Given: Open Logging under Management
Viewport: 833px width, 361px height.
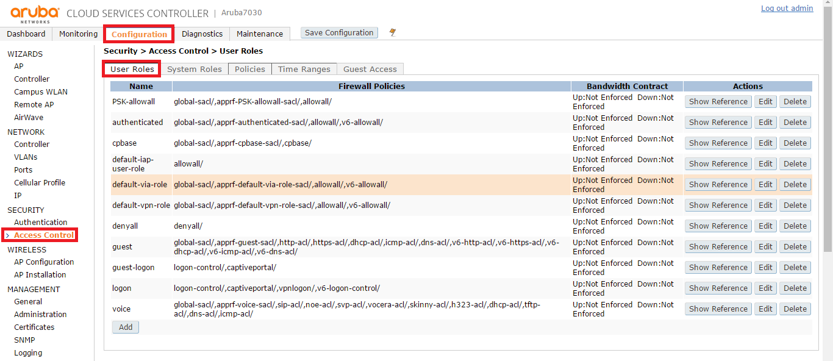Looking at the screenshot, I should [x=28, y=352].
